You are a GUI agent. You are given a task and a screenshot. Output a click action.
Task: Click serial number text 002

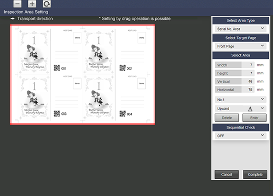(129, 68)
